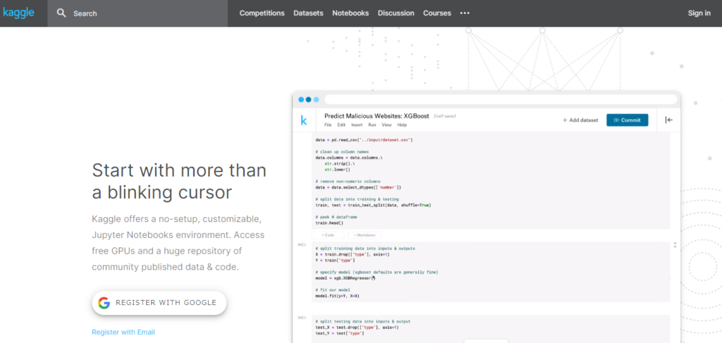
Task: Click the mock browser address bar
Action: tap(501, 99)
